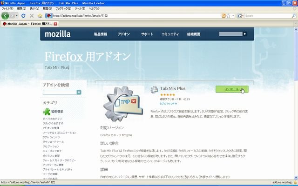Open プライバシー & セキュリティ category link
This screenshot has height=186, width=298.
(x=57, y=169)
